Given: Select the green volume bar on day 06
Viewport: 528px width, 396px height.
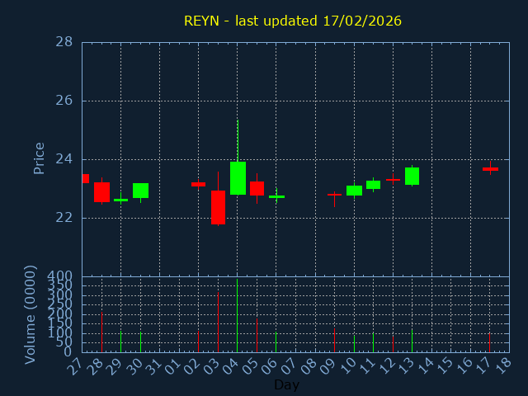Looking at the screenshot, I should tap(276, 342).
